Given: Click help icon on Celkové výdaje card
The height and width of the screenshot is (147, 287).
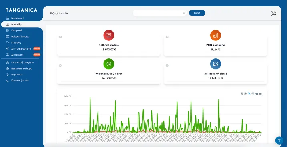Looking at the screenshot, I should [60, 37].
